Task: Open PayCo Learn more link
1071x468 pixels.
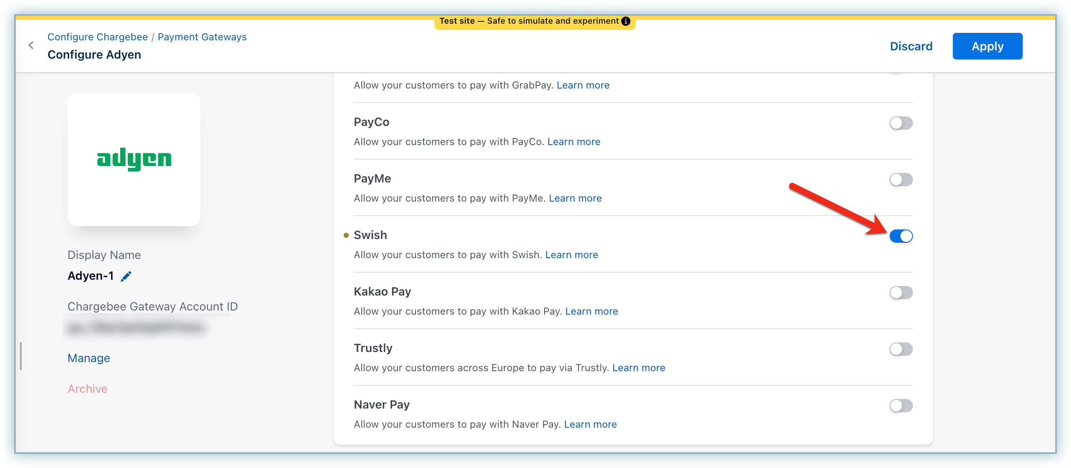Action: (x=574, y=142)
